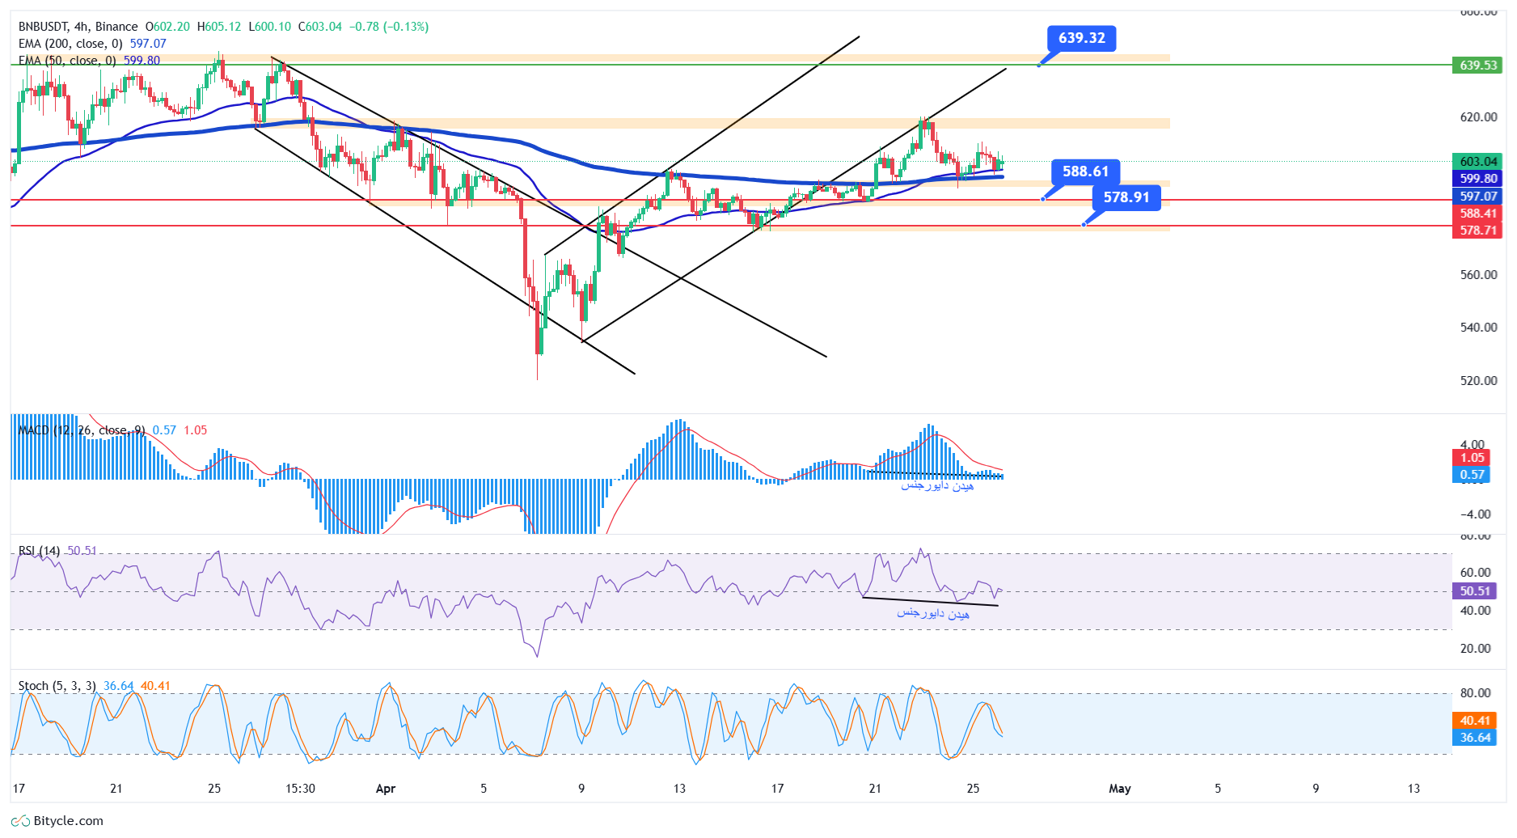The width and height of the screenshot is (1517, 838).
Task: Click the RSI (14) indicator legend
Action: click(x=39, y=551)
